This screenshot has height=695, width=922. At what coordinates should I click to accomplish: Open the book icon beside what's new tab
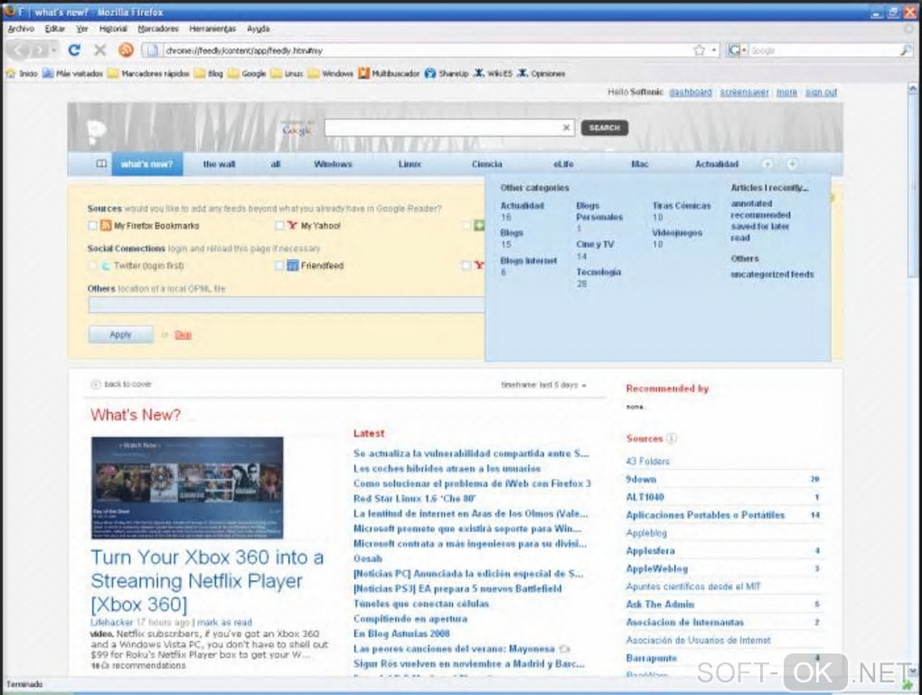click(x=101, y=164)
